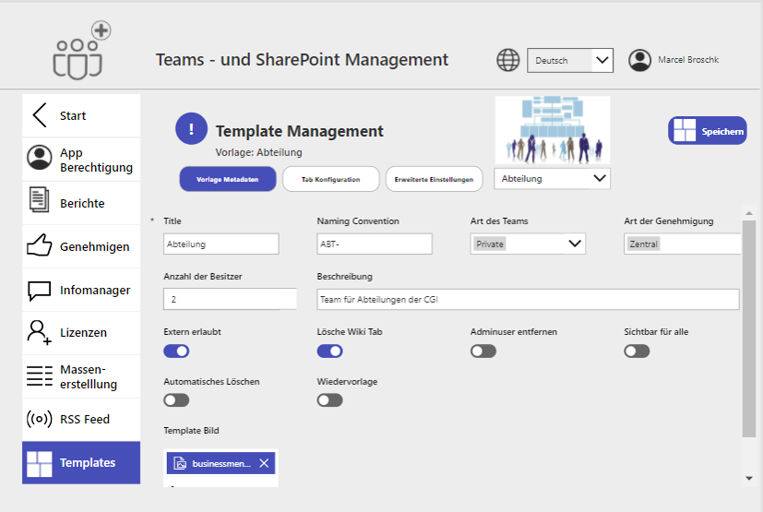Screen dimensions: 763x512
Task: Click the globe language icon
Action: pyautogui.click(x=508, y=60)
